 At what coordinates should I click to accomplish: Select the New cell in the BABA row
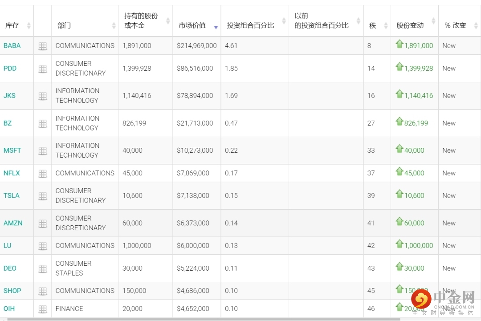[x=460, y=46]
